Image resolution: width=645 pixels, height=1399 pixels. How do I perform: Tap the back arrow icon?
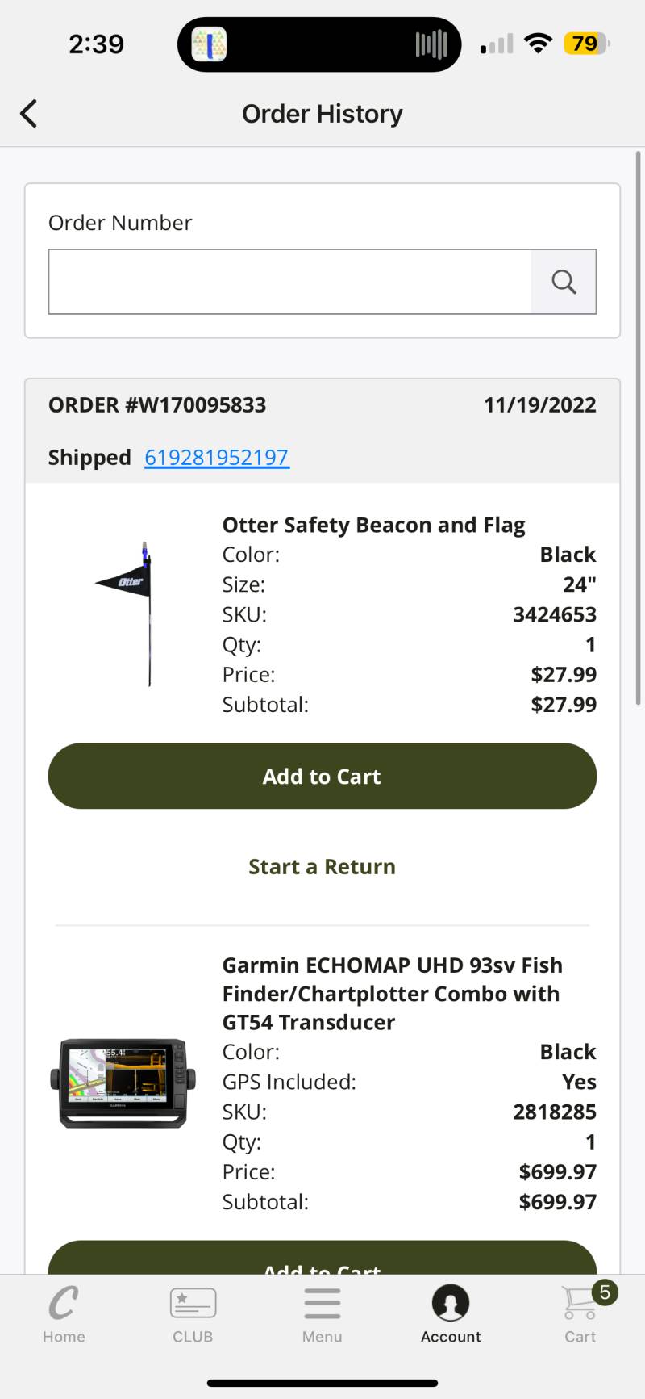click(29, 114)
